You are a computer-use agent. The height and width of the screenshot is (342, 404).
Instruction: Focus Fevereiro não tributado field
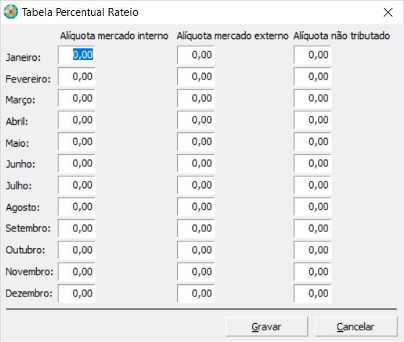pos(312,77)
